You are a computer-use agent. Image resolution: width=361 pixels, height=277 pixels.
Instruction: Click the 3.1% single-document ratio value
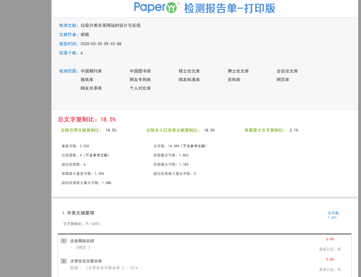[294, 130]
